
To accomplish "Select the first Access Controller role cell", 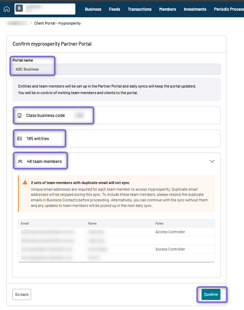I will click(x=170, y=232).
